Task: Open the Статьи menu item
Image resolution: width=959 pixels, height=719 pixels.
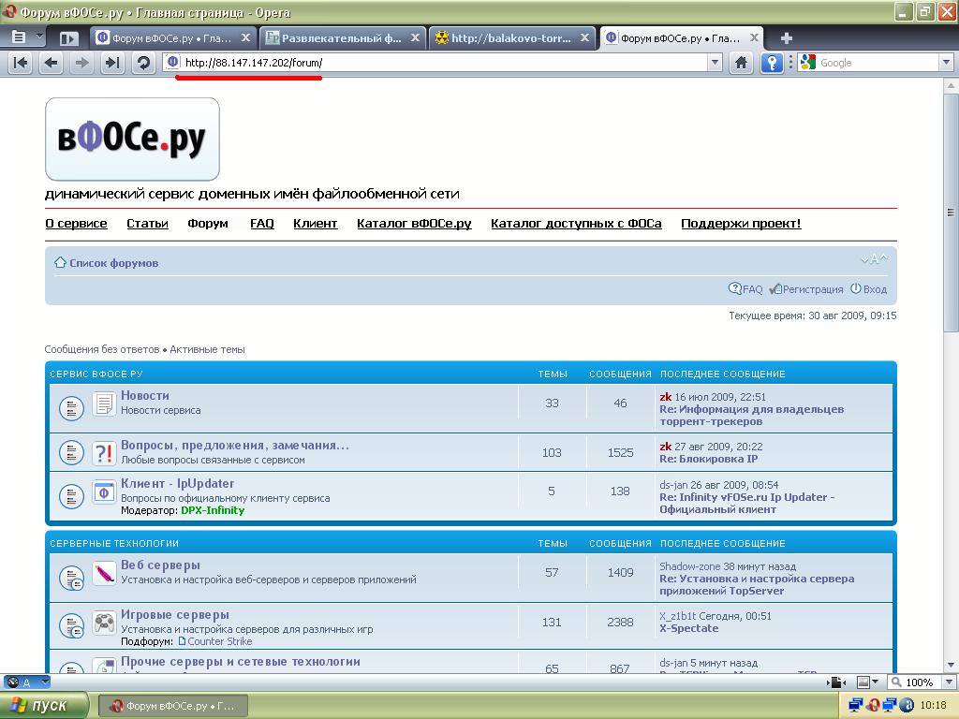Action: tap(147, 224)
